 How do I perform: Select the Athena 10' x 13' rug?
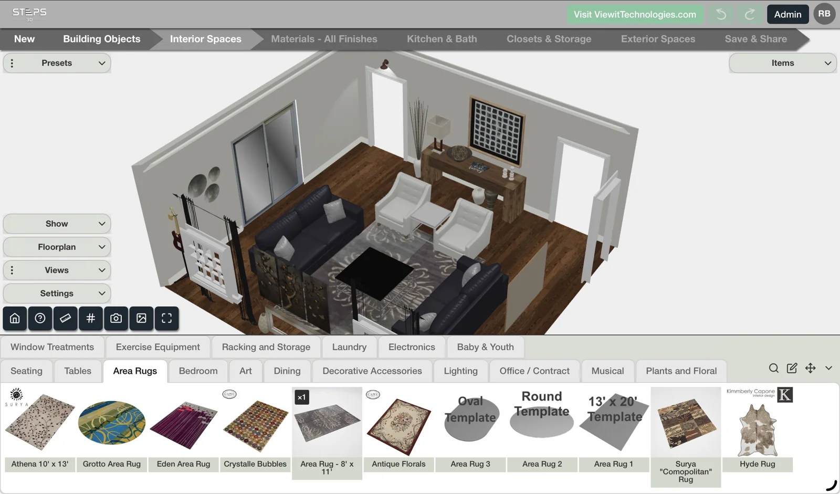coord(40,429)
